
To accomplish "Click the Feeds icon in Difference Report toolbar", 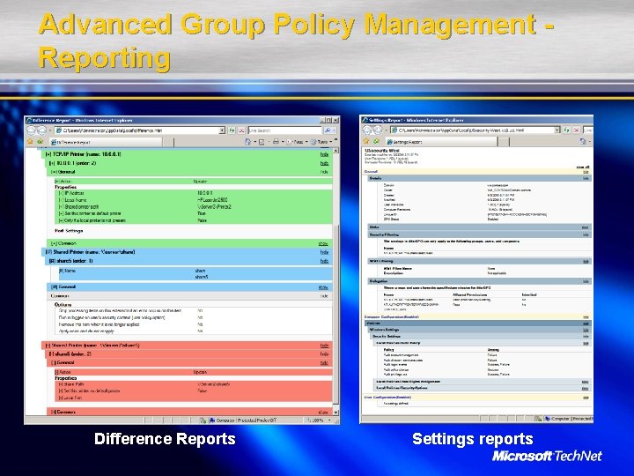I will coord(262,142).
